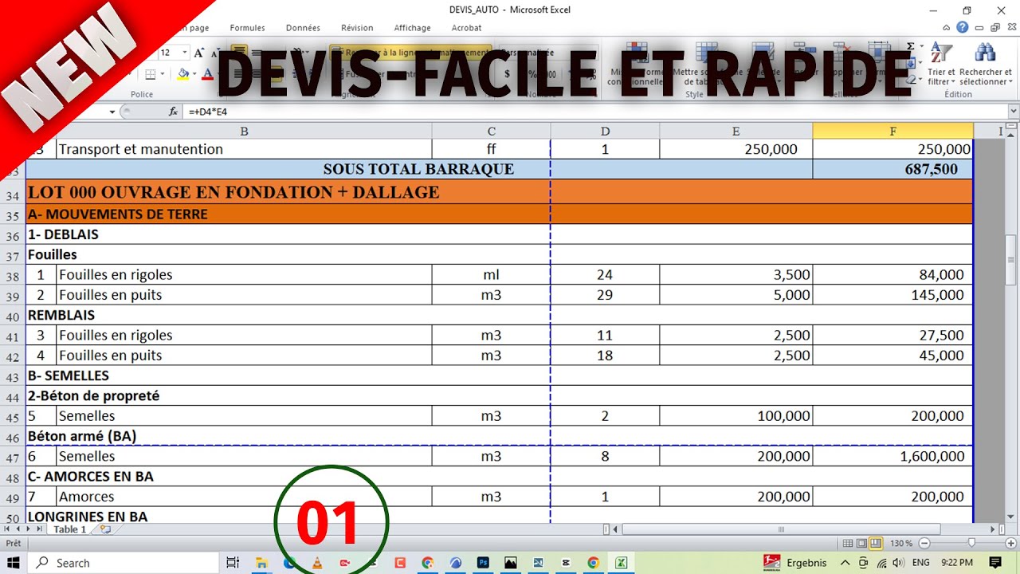Screen dimensions: 1020x574
Task: Click the taskbar Search box
Action: point(124,563)
